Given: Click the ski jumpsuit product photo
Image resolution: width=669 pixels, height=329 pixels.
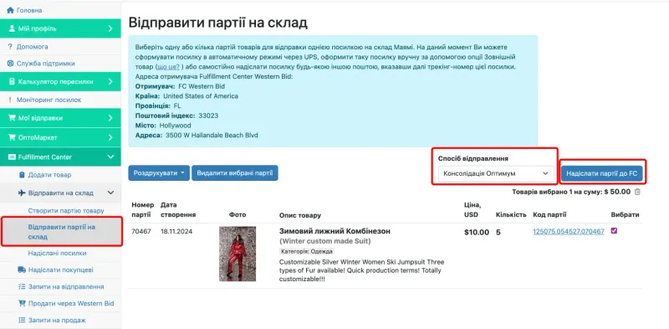Looking at the screenshot, I should click(237, 254).
